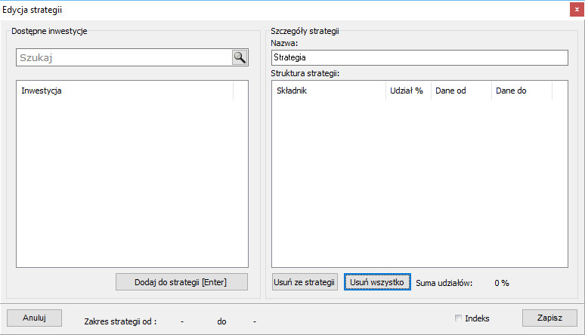Image resolution: width=585 pixels, height=335 pixels.
Task: Save the strategy with Zapisz
Action: click(549, 318)
